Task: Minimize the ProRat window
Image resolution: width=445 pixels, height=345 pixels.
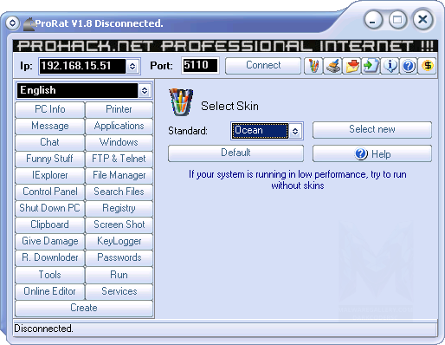Action: [373, 20]
